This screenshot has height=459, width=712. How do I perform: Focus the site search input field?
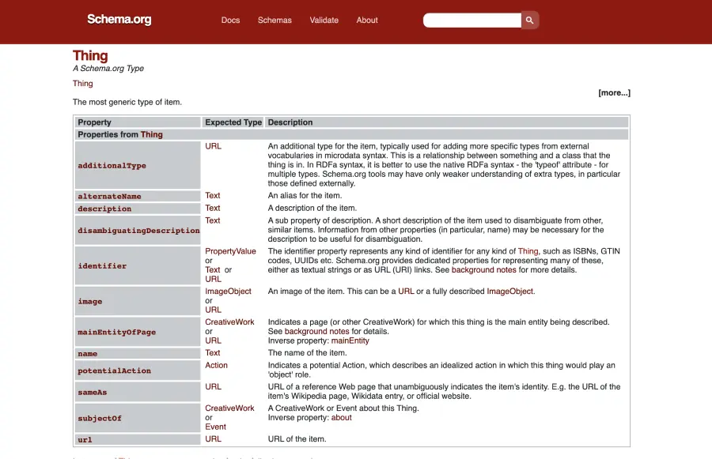tap(472, 20)
